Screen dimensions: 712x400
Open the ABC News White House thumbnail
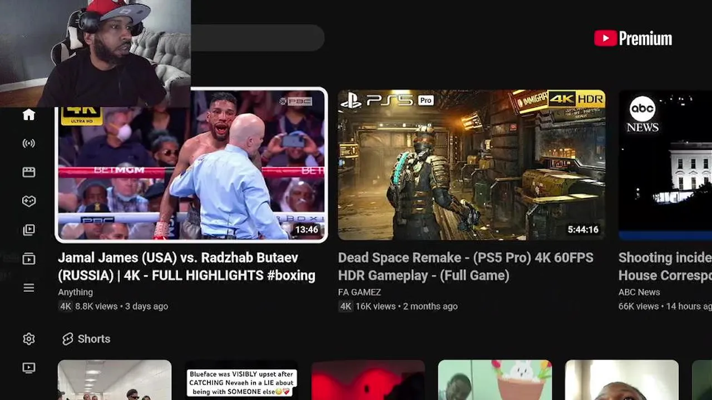pos(665,165)
